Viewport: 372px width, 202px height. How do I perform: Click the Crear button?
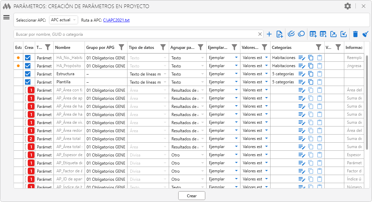click(192, 196)
